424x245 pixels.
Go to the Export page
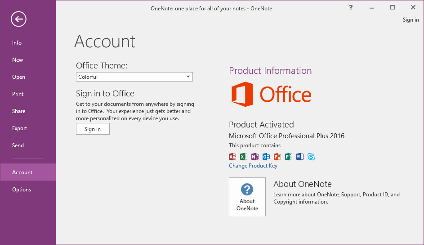click(x=28, y=128)
